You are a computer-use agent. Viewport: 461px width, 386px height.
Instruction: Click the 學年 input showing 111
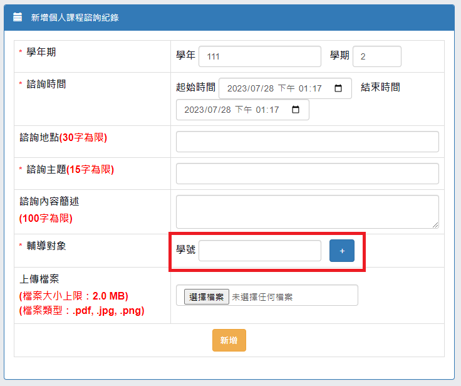click(259, 56)
